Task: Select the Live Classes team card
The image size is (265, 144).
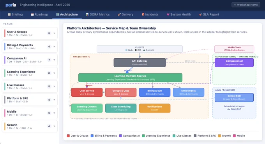Action: (30, 87)
